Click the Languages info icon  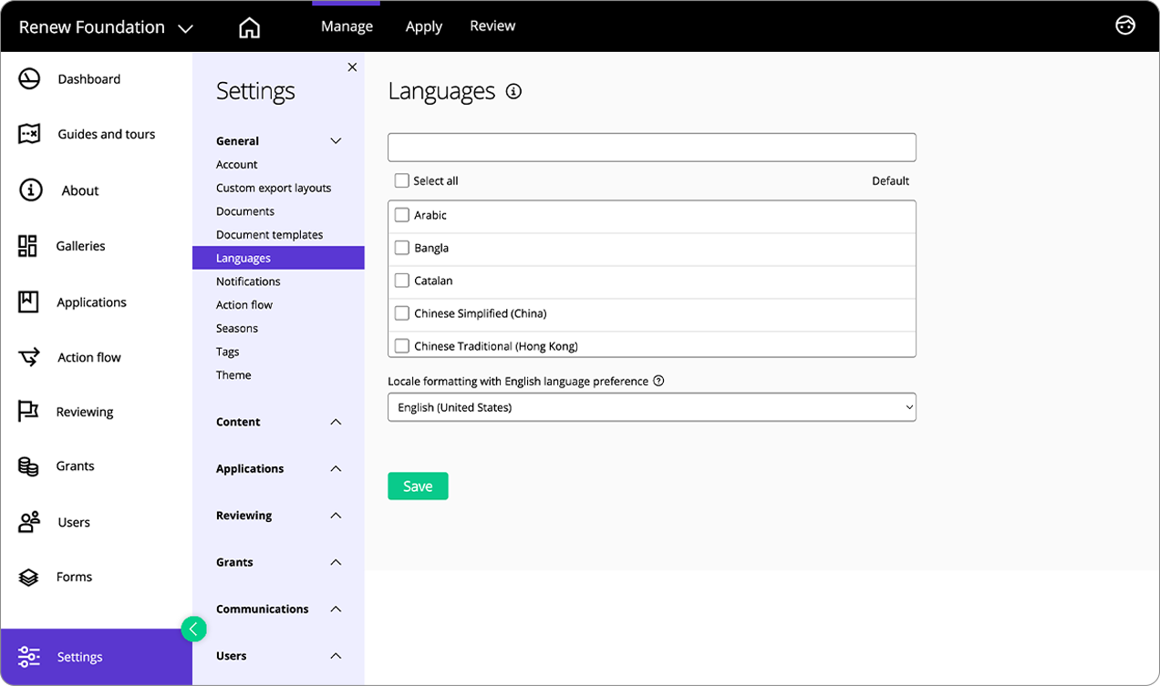pos(513,91)
